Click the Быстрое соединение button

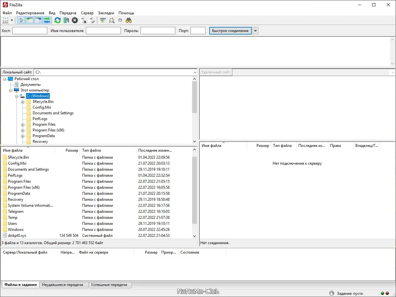click(230, 31)
